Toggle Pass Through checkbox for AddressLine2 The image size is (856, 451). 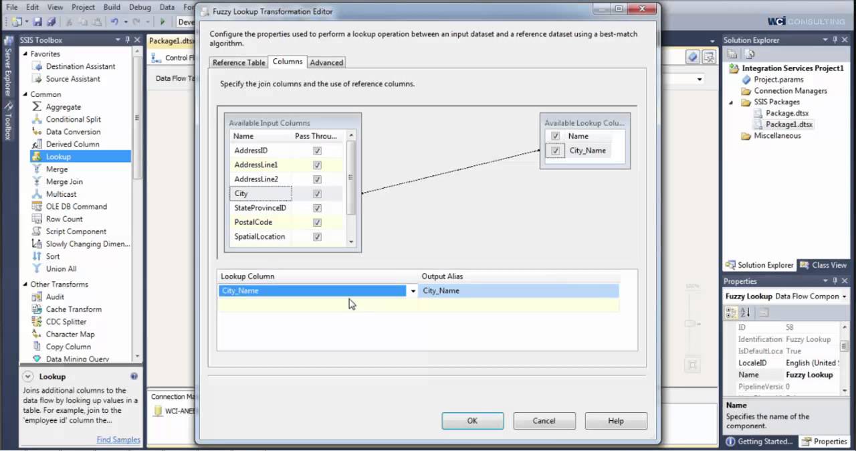[x=317, y=179]
